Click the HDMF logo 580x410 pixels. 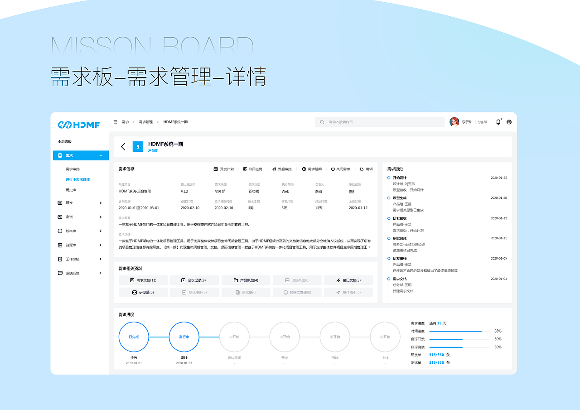[79, 125]
